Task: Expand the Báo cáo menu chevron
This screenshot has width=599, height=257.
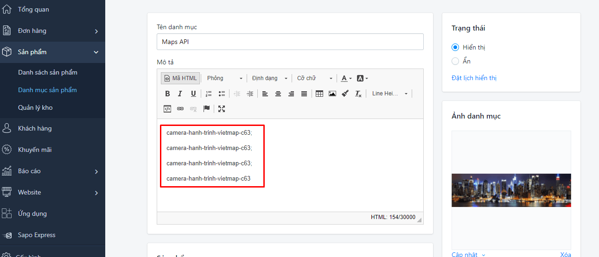Action: pos(96,171)
